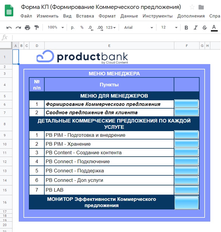221x232 pixels.
Task: Open the font size 12 dropdown
Action: click(169, 28)
